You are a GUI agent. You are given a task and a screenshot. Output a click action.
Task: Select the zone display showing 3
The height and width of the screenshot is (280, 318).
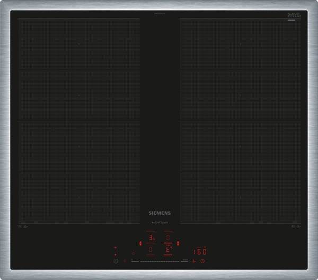coord(151,238)
